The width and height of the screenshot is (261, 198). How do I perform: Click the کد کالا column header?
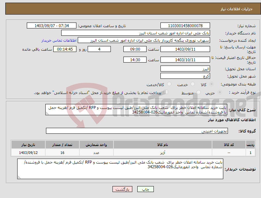pos(229,145)
